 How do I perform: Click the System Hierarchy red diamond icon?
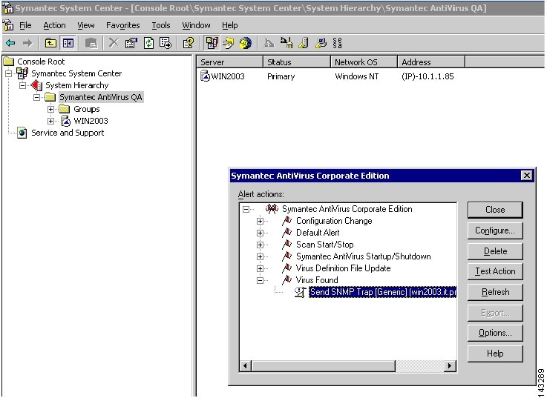click(36, 85)
